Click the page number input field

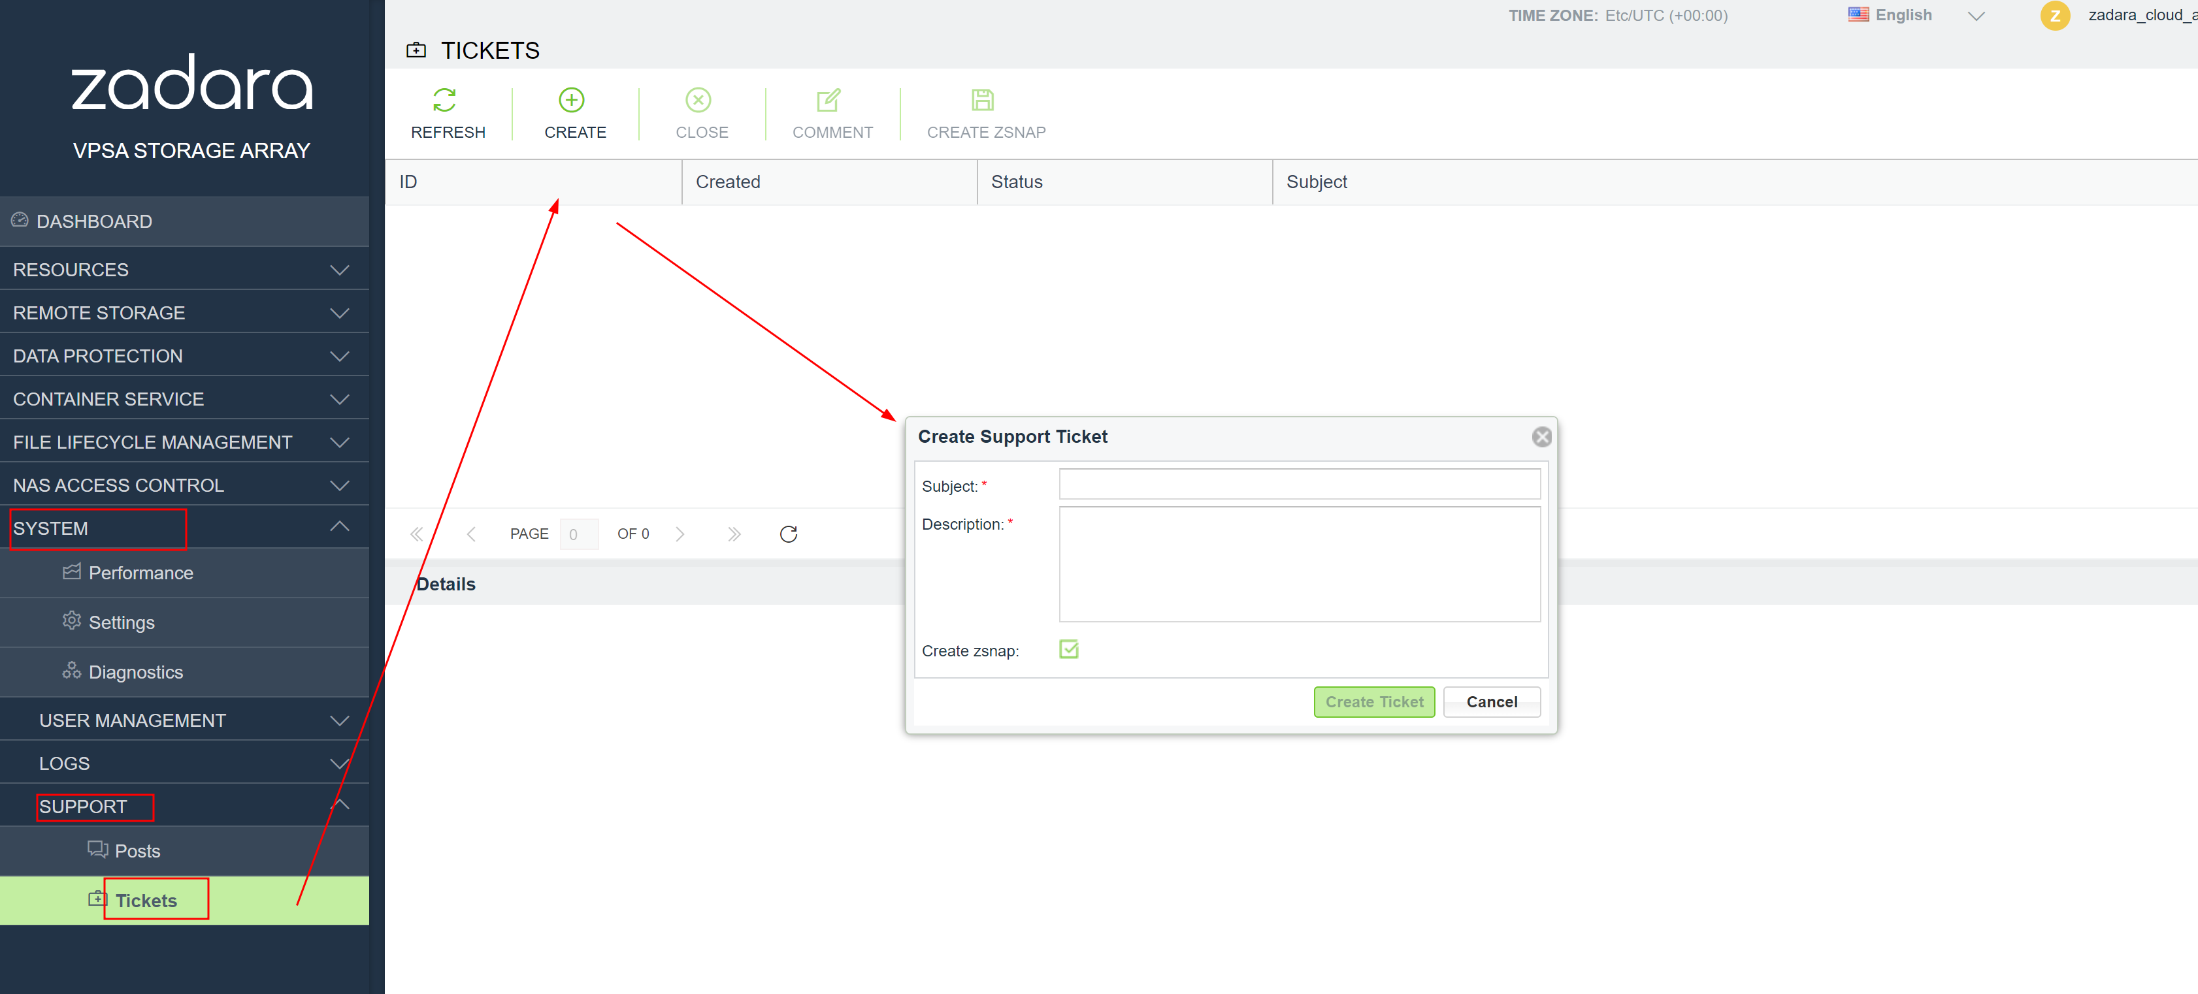pyautogui.click(x=578, y=534)
